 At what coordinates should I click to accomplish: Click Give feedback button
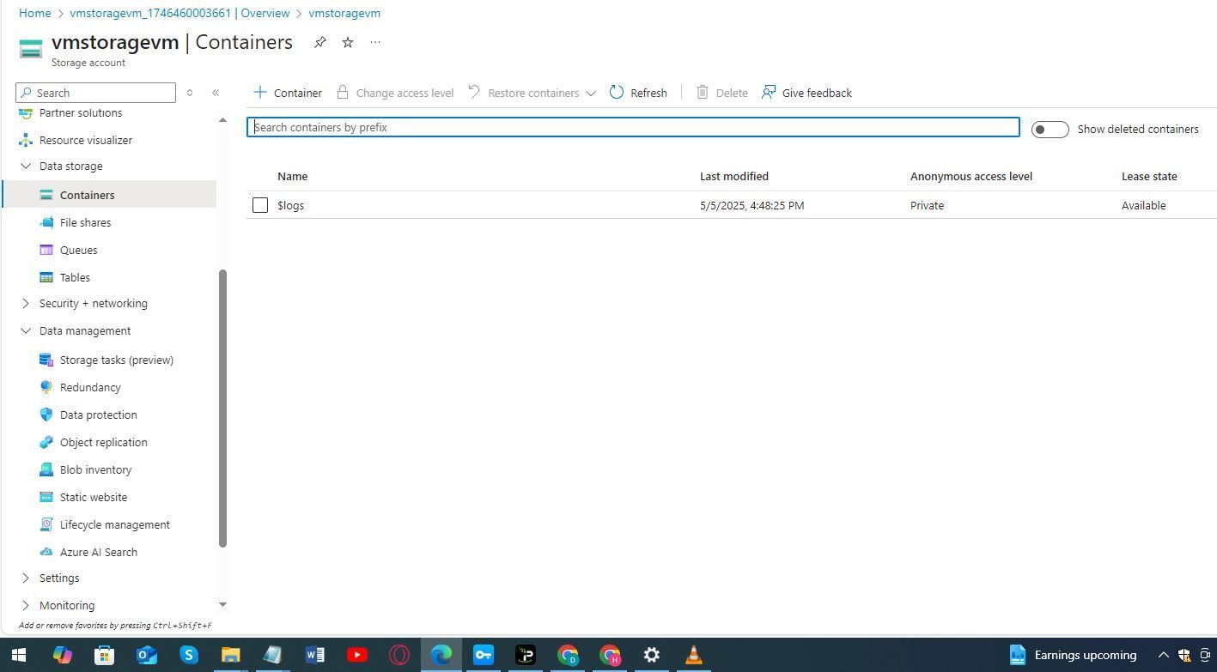[x=806, y=93]
